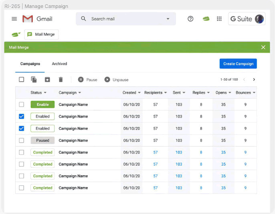
Task: Go to next page of campaigns
Action: coord(254,79)
